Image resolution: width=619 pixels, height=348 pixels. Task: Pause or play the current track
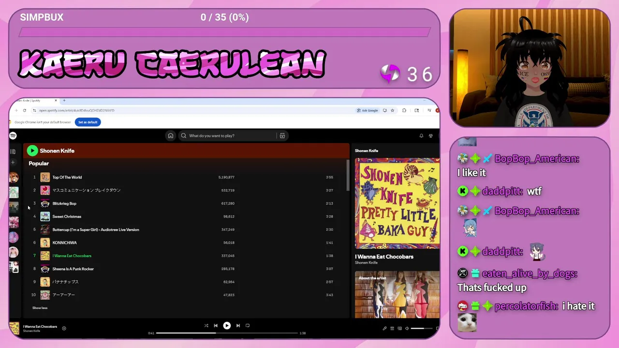[227, 326]
